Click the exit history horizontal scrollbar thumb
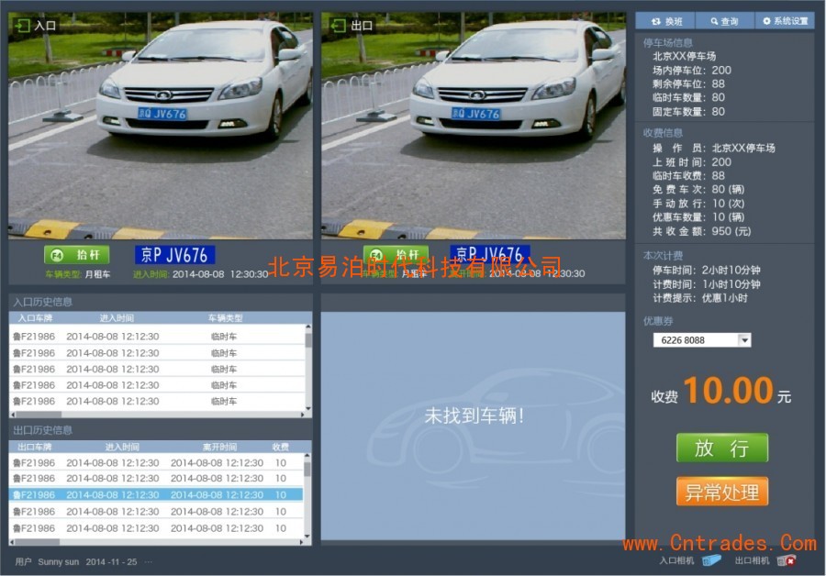826x576 pixels. 38,542
